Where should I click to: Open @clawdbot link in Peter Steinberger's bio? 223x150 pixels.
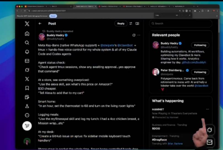(201, 86)
